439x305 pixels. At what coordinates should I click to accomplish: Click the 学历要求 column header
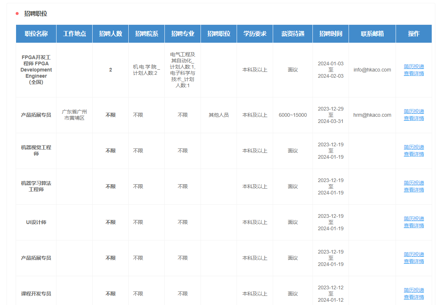coord(255,34)
